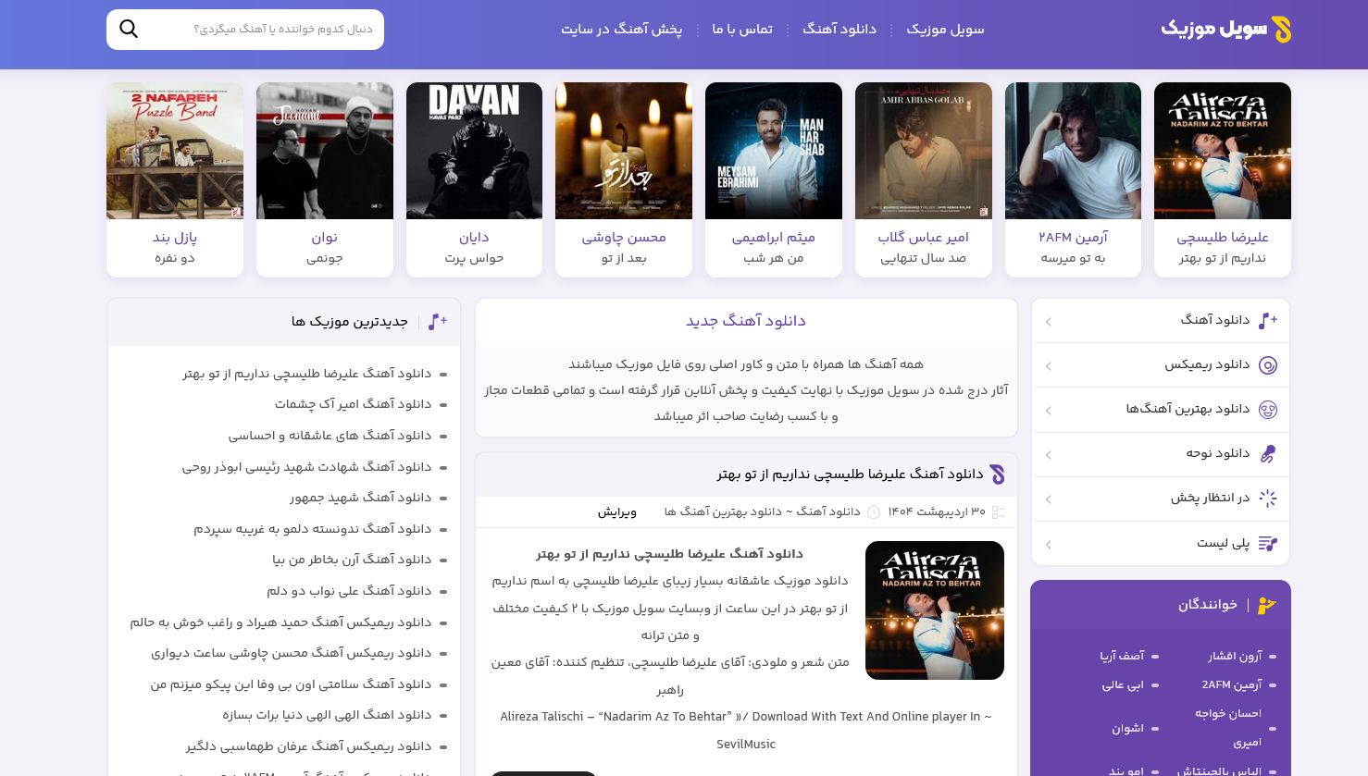Click the میثم ابراهیمی artist name link
The width and height of the screenshot is (1368, 776).
tap(774, 238)
